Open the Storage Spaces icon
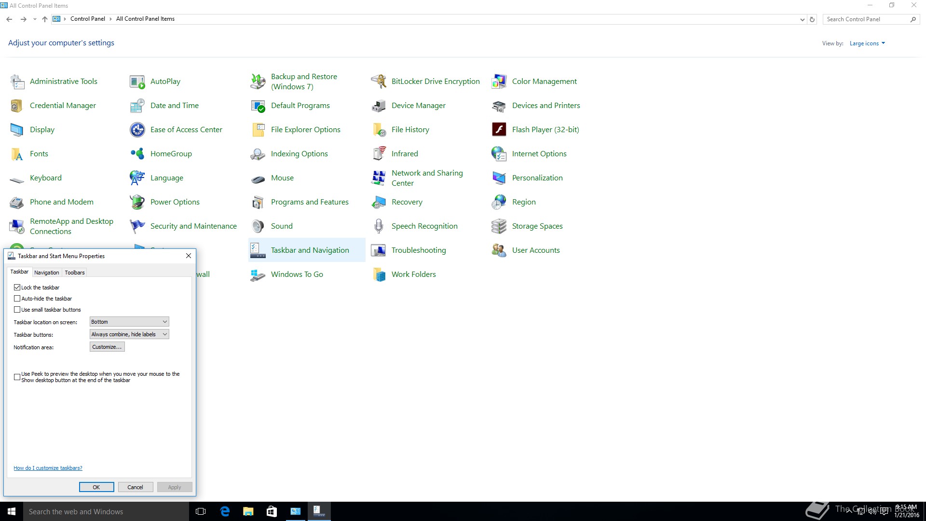 [x=499, y=226]
